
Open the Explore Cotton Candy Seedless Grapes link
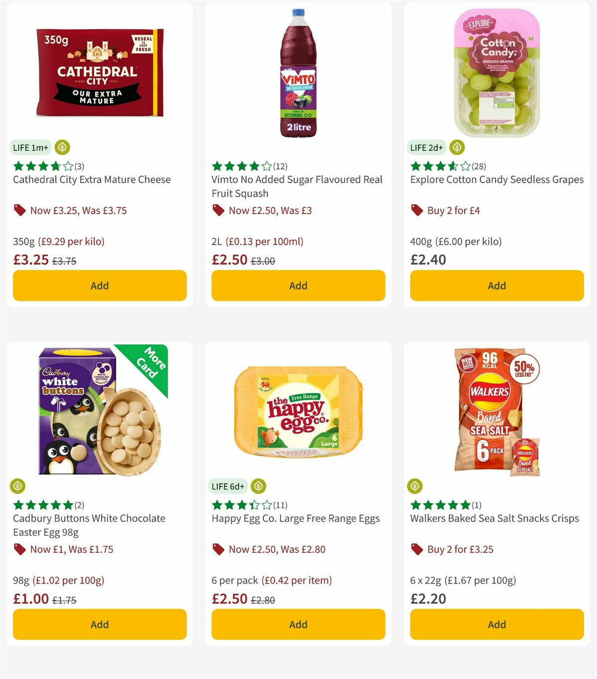(497, 179)
